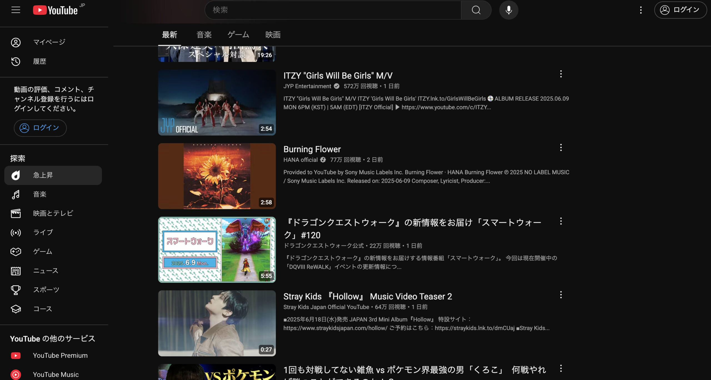Click the DQVIII ReWALK description text
This screenshot has height=380, width=711.
[420, 262]
